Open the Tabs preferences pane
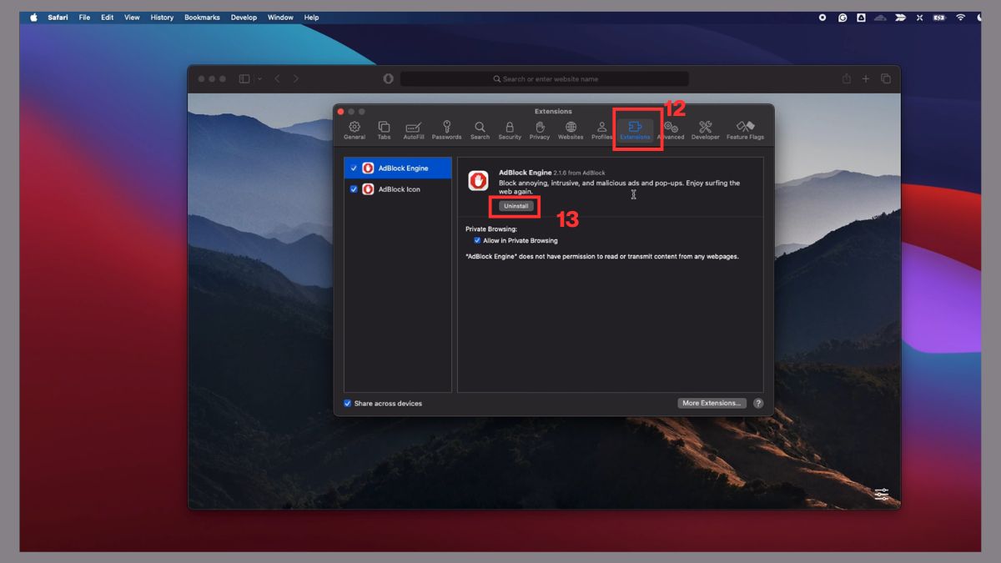1001x563 pixels. coord(384,130)
